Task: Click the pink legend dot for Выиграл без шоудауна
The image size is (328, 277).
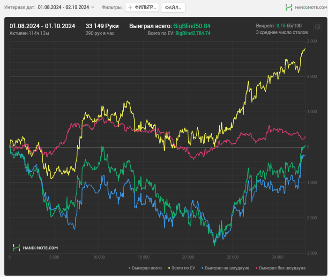Action: tap(257, 268)
